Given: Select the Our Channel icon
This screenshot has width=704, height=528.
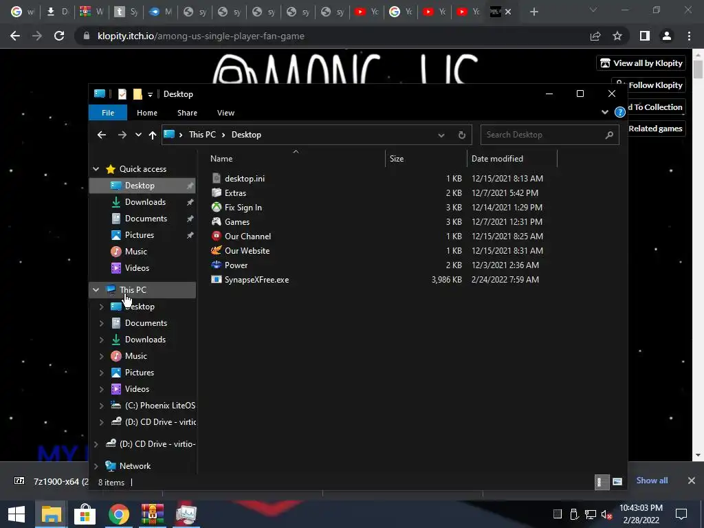Looking at the screenshot, I should pyautogui.click(x=217, y=236).
